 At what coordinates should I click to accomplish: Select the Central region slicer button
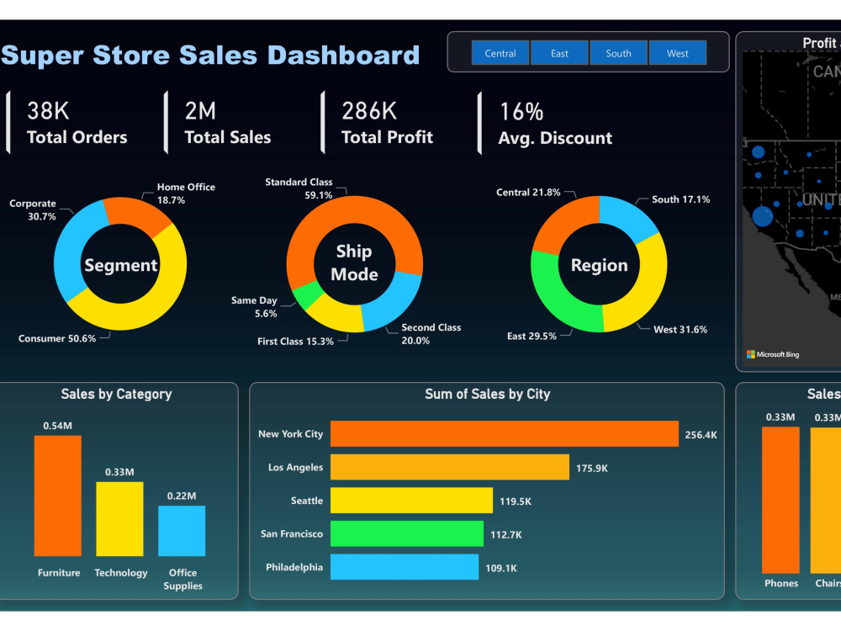500,52
